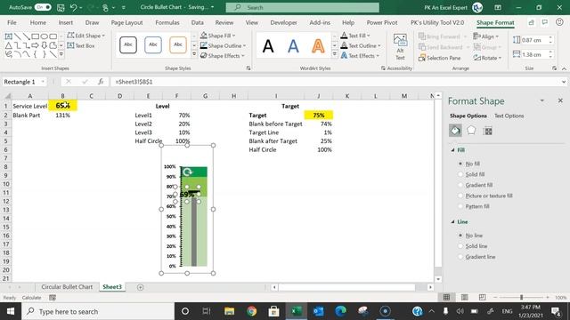Apply the orange outlined Abc shape style
Screen dimensions: 570x320
point(178,44)
